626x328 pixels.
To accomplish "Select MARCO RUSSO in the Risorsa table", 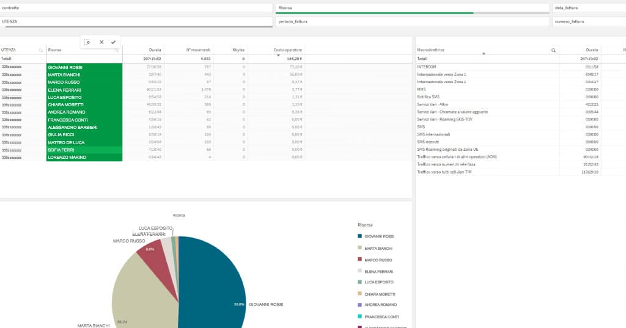I will pyautogui.click(x=84, y=82).
